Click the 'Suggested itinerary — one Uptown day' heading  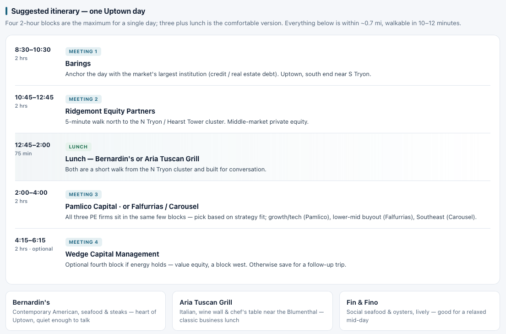[x=78, y=11]
